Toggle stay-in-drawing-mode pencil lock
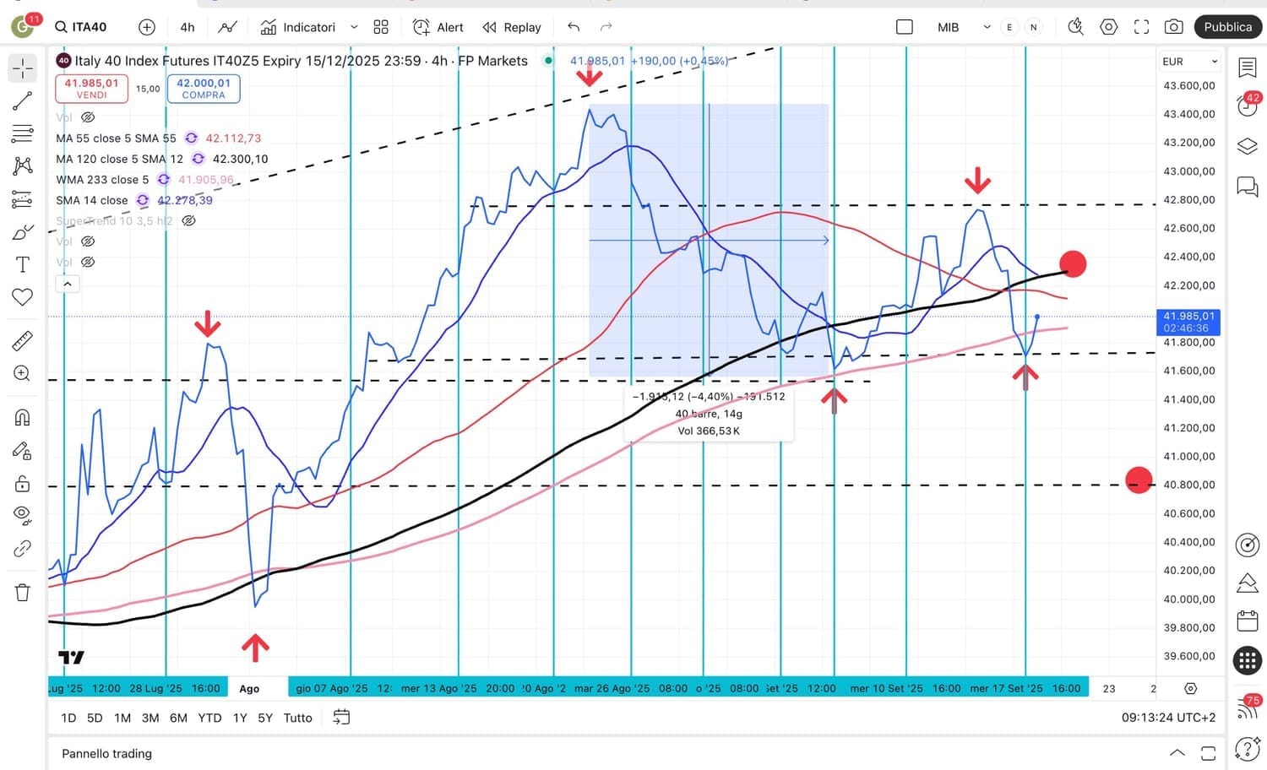 click(23, 451)
